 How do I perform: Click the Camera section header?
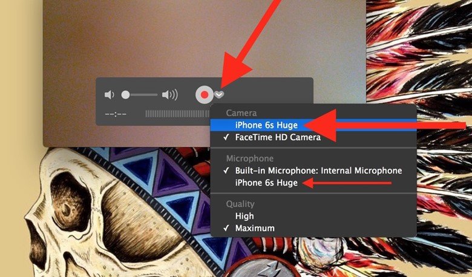(241, 112)
